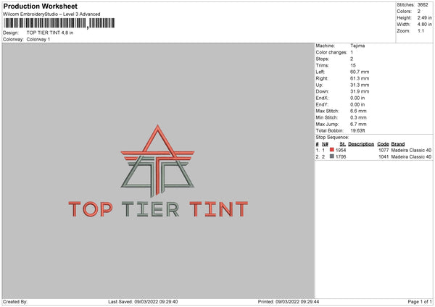
Task: Click the 'TOP TIER TINT' embroidered text
Action: coord(158,209)
